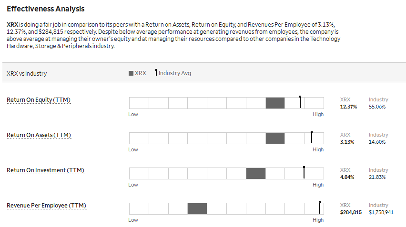This screenshot has height=227, width=406.
Task: Click the gray XRX bar for Return On Investment
Action: click(256, 173)
